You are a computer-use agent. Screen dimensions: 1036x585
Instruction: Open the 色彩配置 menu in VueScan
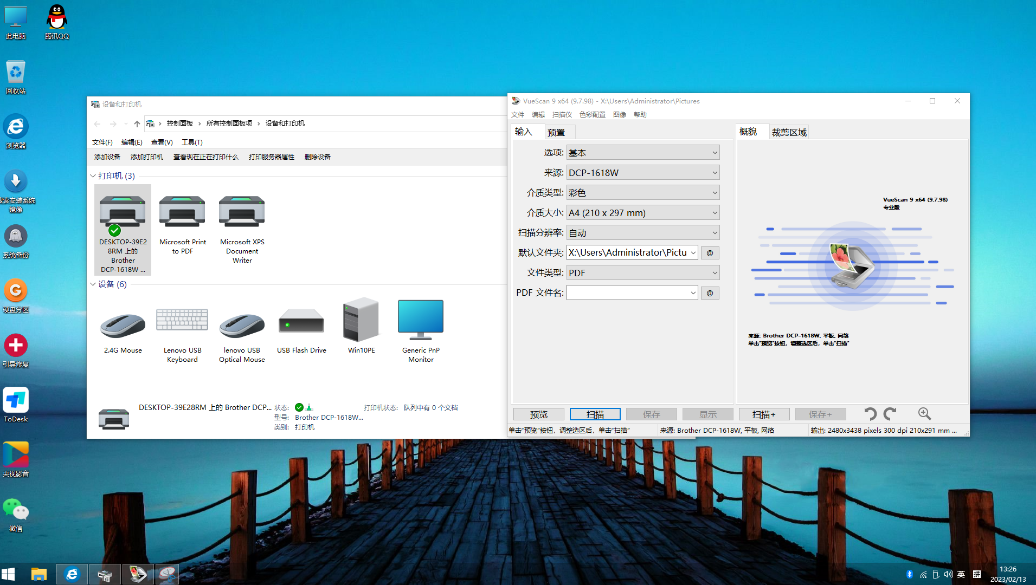(593, 115)
